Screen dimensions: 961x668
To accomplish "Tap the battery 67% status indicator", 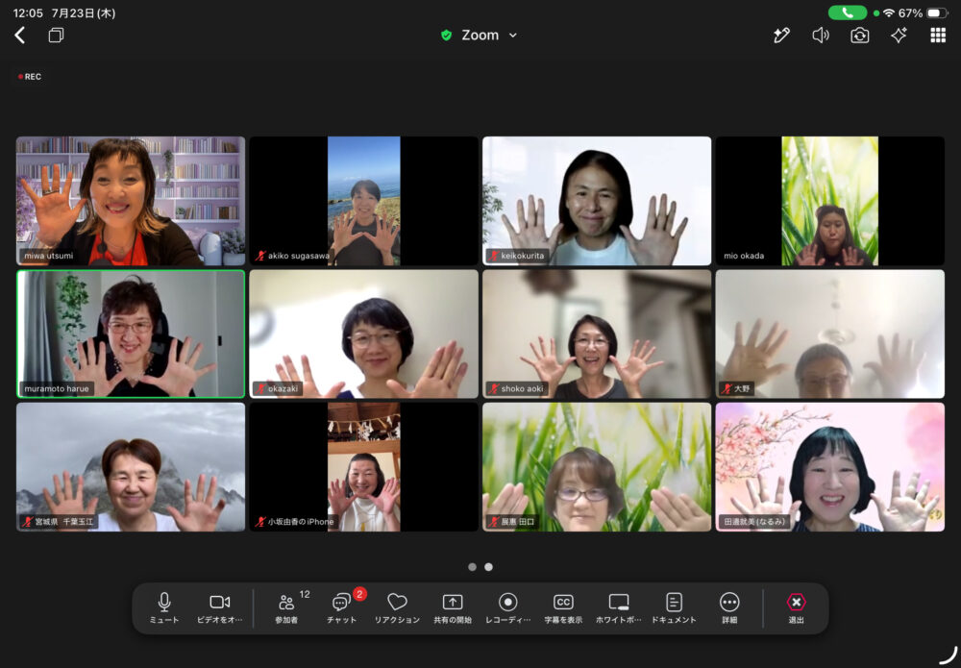I will click(924, 12).
